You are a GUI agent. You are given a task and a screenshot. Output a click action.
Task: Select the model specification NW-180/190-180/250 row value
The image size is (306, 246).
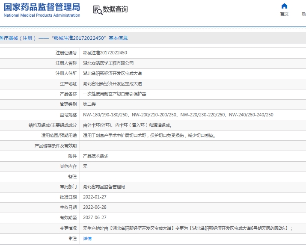pos(178,115)
